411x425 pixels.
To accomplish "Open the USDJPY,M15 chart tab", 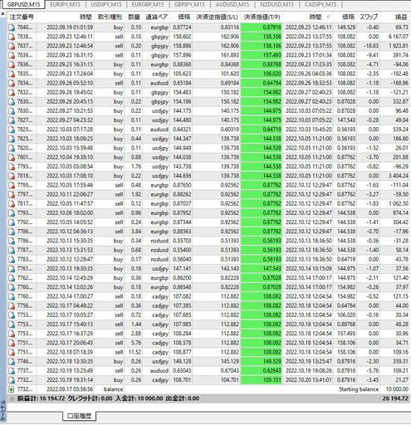I will pyautogui.click(x=106, y=4).
